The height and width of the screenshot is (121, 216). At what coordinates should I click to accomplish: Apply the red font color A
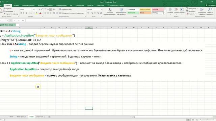(40, 13)
